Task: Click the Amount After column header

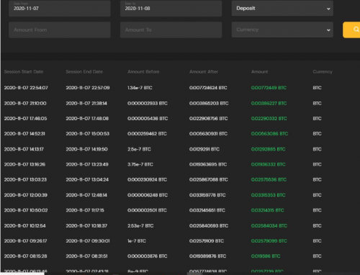Action: pos(204,72)
